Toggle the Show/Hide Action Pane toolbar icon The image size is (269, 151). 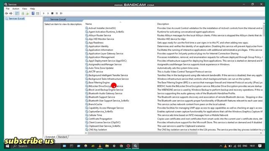pyautogui.click(x=37, y=13)
